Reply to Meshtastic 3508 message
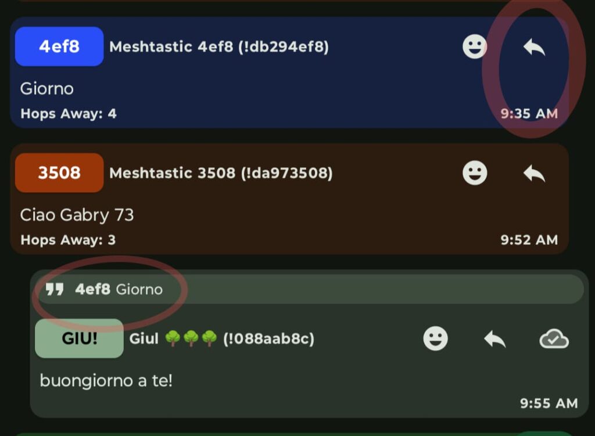595x436 pixels. point(535,174)
